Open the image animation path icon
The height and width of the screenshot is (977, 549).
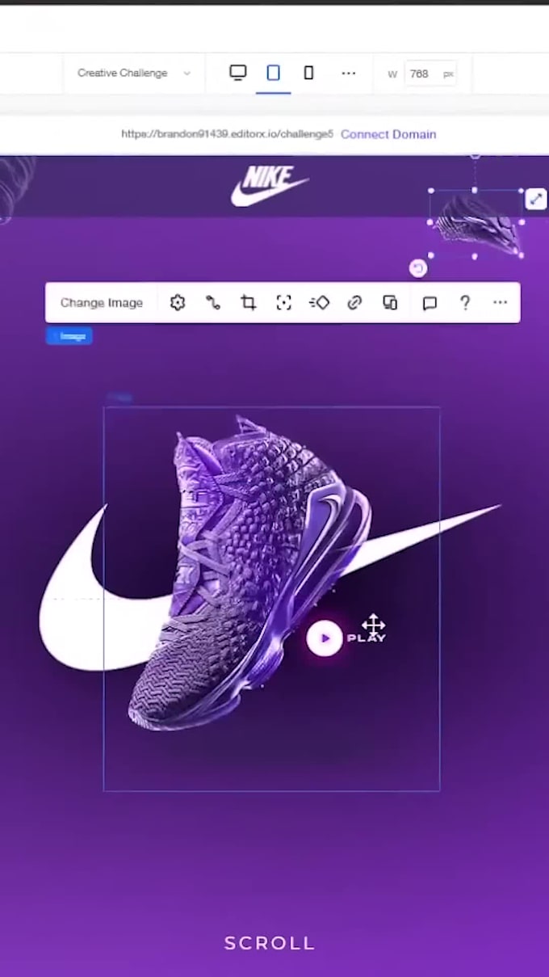point(213,302)
